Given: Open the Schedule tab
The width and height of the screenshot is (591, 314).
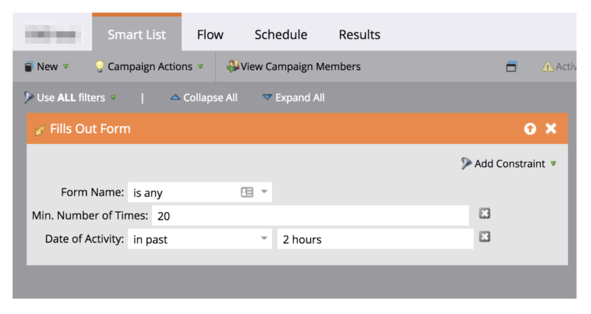Looking at the screenshot, I should tap(280, 35).
